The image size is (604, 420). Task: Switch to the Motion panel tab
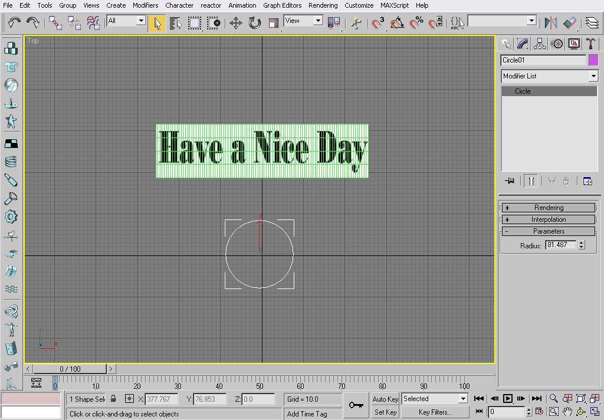click(557, 44)
